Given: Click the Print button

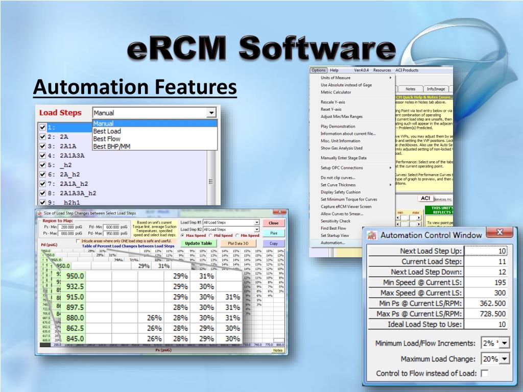Looking at the screenshot, I should click(274, 233).
